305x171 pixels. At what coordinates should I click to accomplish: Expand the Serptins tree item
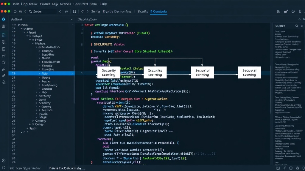pyautogui.click(x=40, y=55)
